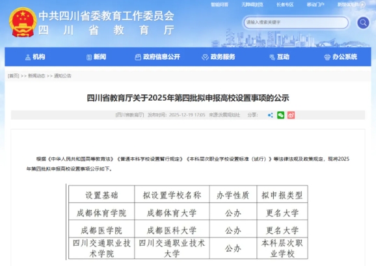Select the 本科层次职业学校 cell
The width and height of the screenshot is (376, 266).
click(282, 248)
